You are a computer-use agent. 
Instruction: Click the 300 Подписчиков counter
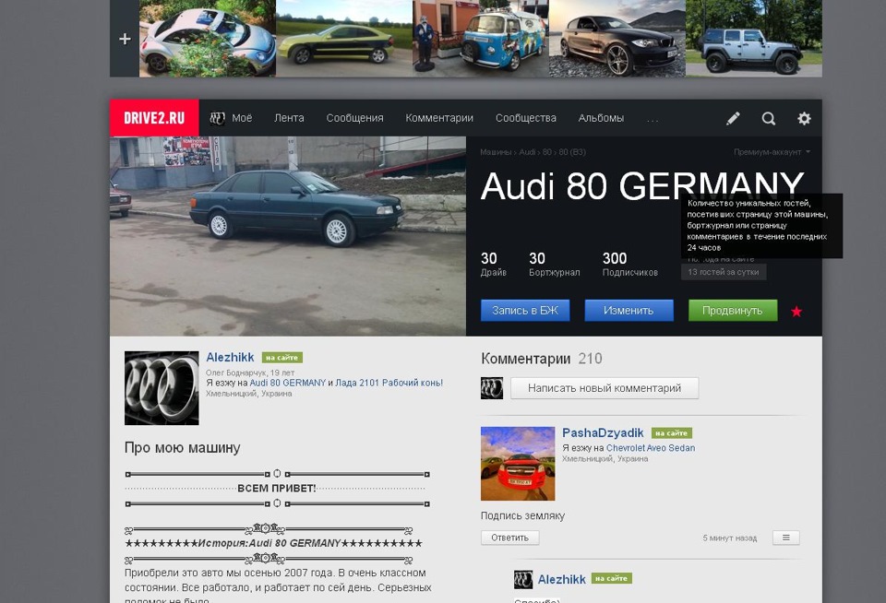tap(630, 265)
